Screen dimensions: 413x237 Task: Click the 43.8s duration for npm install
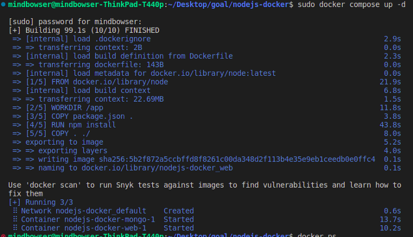click(x=393, y=125)
